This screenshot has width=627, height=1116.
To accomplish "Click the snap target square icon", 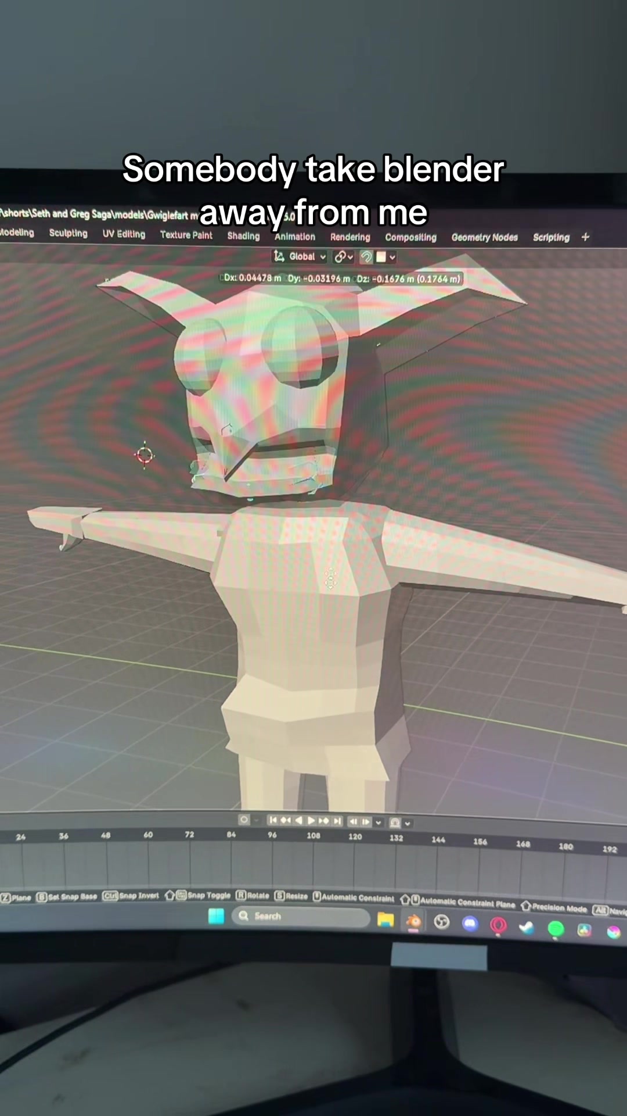I will pyautogui.click(x=381, y=256).
